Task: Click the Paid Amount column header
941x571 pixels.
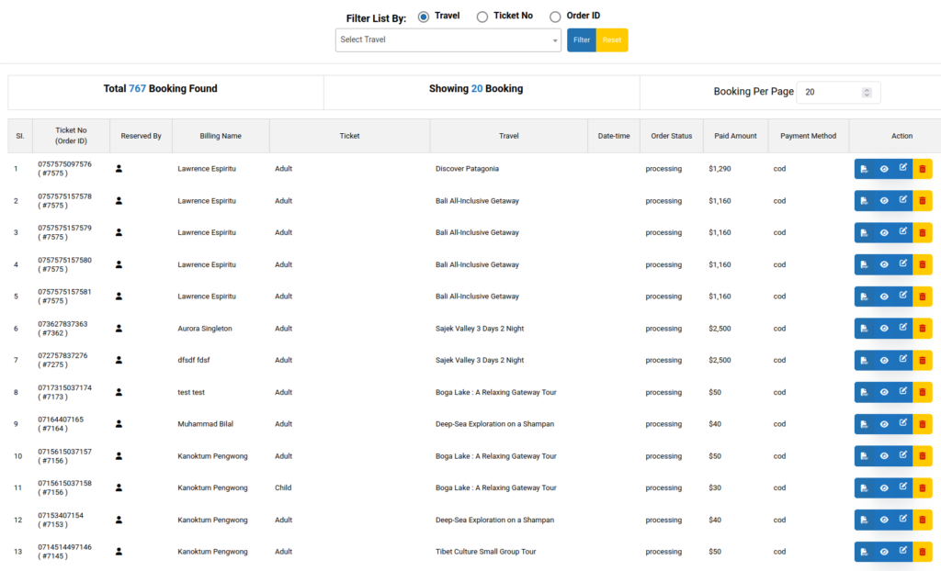Action: tap(735, 136)
